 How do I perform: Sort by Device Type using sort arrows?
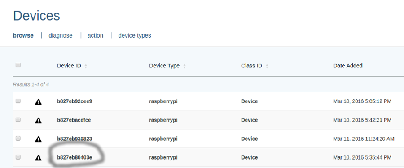point(184,66)
